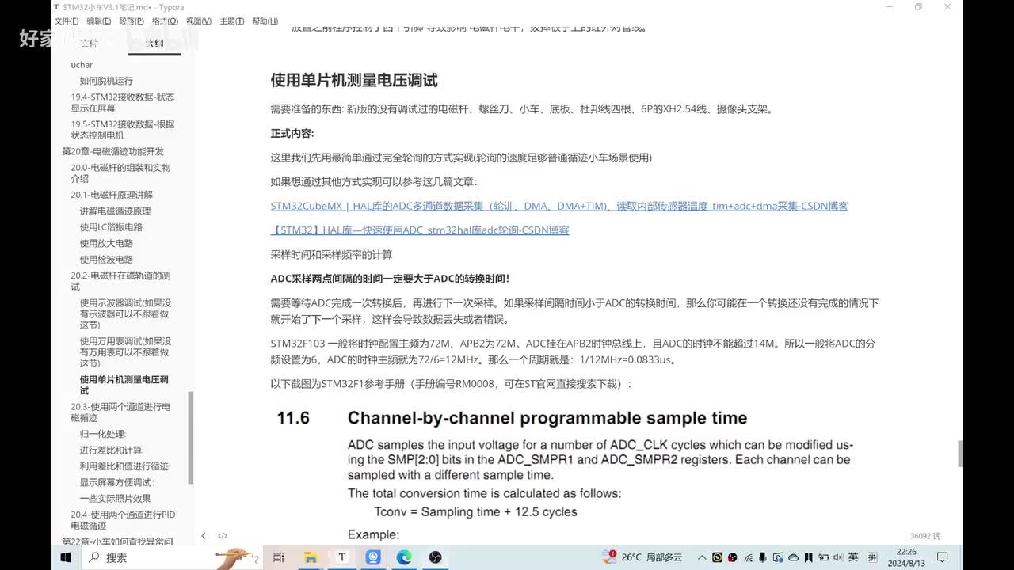Select outline item 使用万用表调试
The height and width of the screenshot is (570, 1014).
click(125, 352)
